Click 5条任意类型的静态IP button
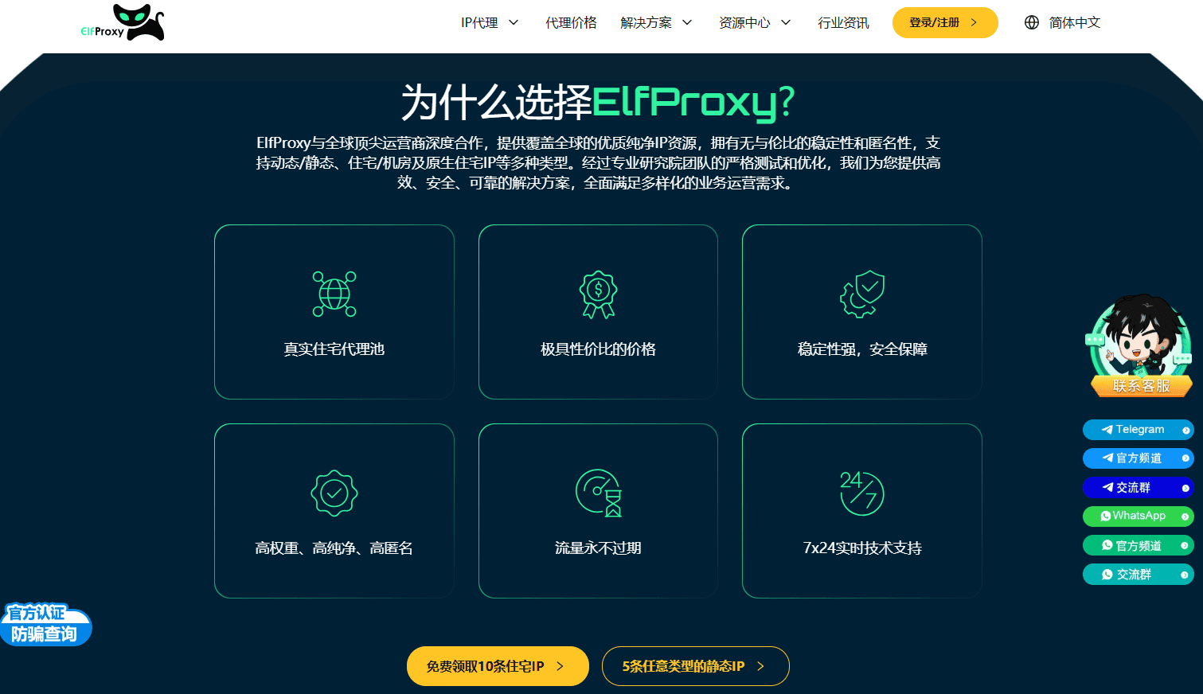The height and width of the screenshot is (694, 1203). click(695, 666)
